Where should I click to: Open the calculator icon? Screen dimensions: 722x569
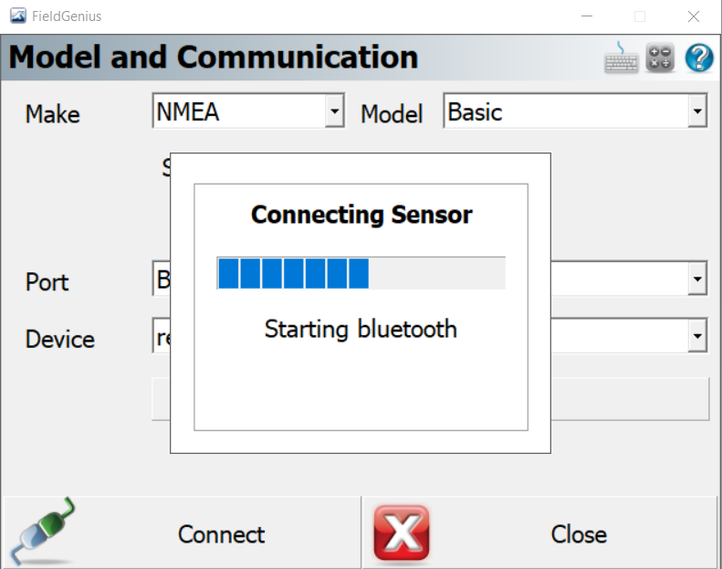click(660, 58)
